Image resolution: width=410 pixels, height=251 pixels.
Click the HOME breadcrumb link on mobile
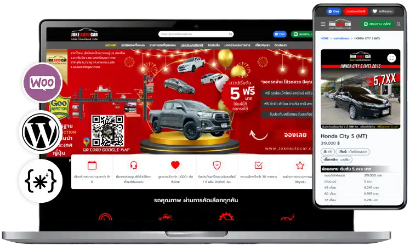click(324, 39)
